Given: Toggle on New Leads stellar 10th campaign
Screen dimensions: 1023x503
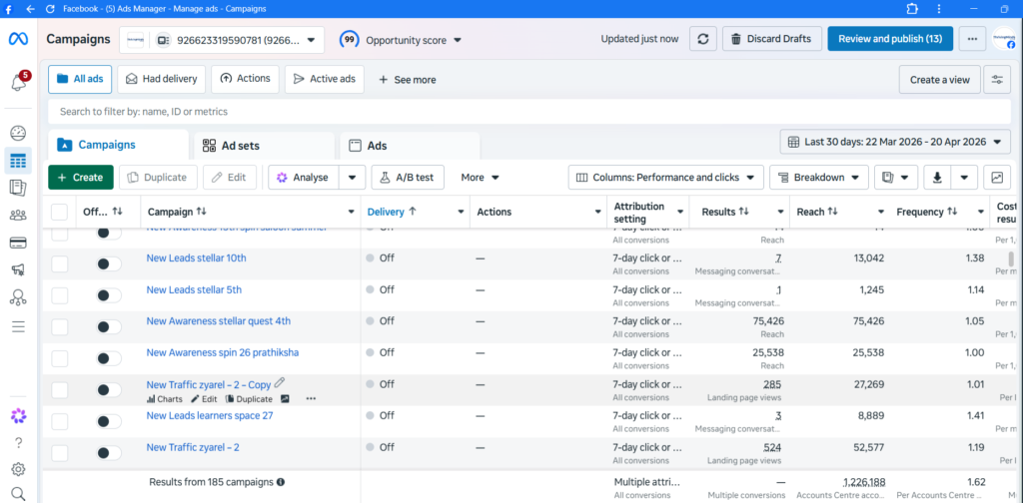Looking at the screenshot, I should point(109,263).
